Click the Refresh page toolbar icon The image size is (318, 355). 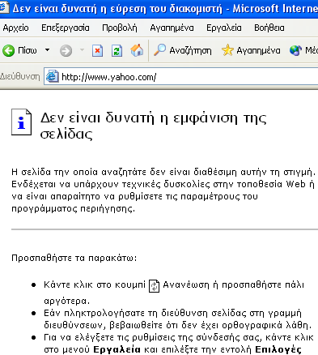tap(117, 50)
